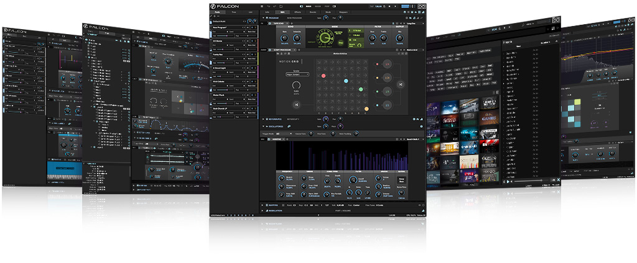Select the Mappers tab
Viewport: 637px width, 263px height.
click(x=343, y=12)
